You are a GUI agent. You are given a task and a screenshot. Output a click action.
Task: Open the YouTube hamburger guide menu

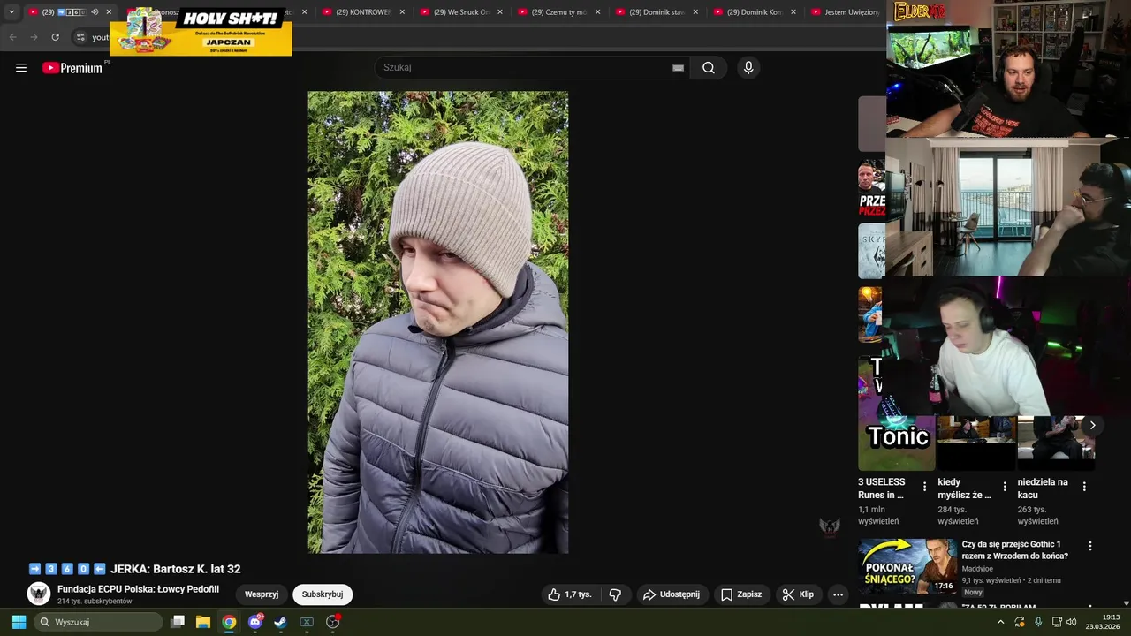coord(21,68)
